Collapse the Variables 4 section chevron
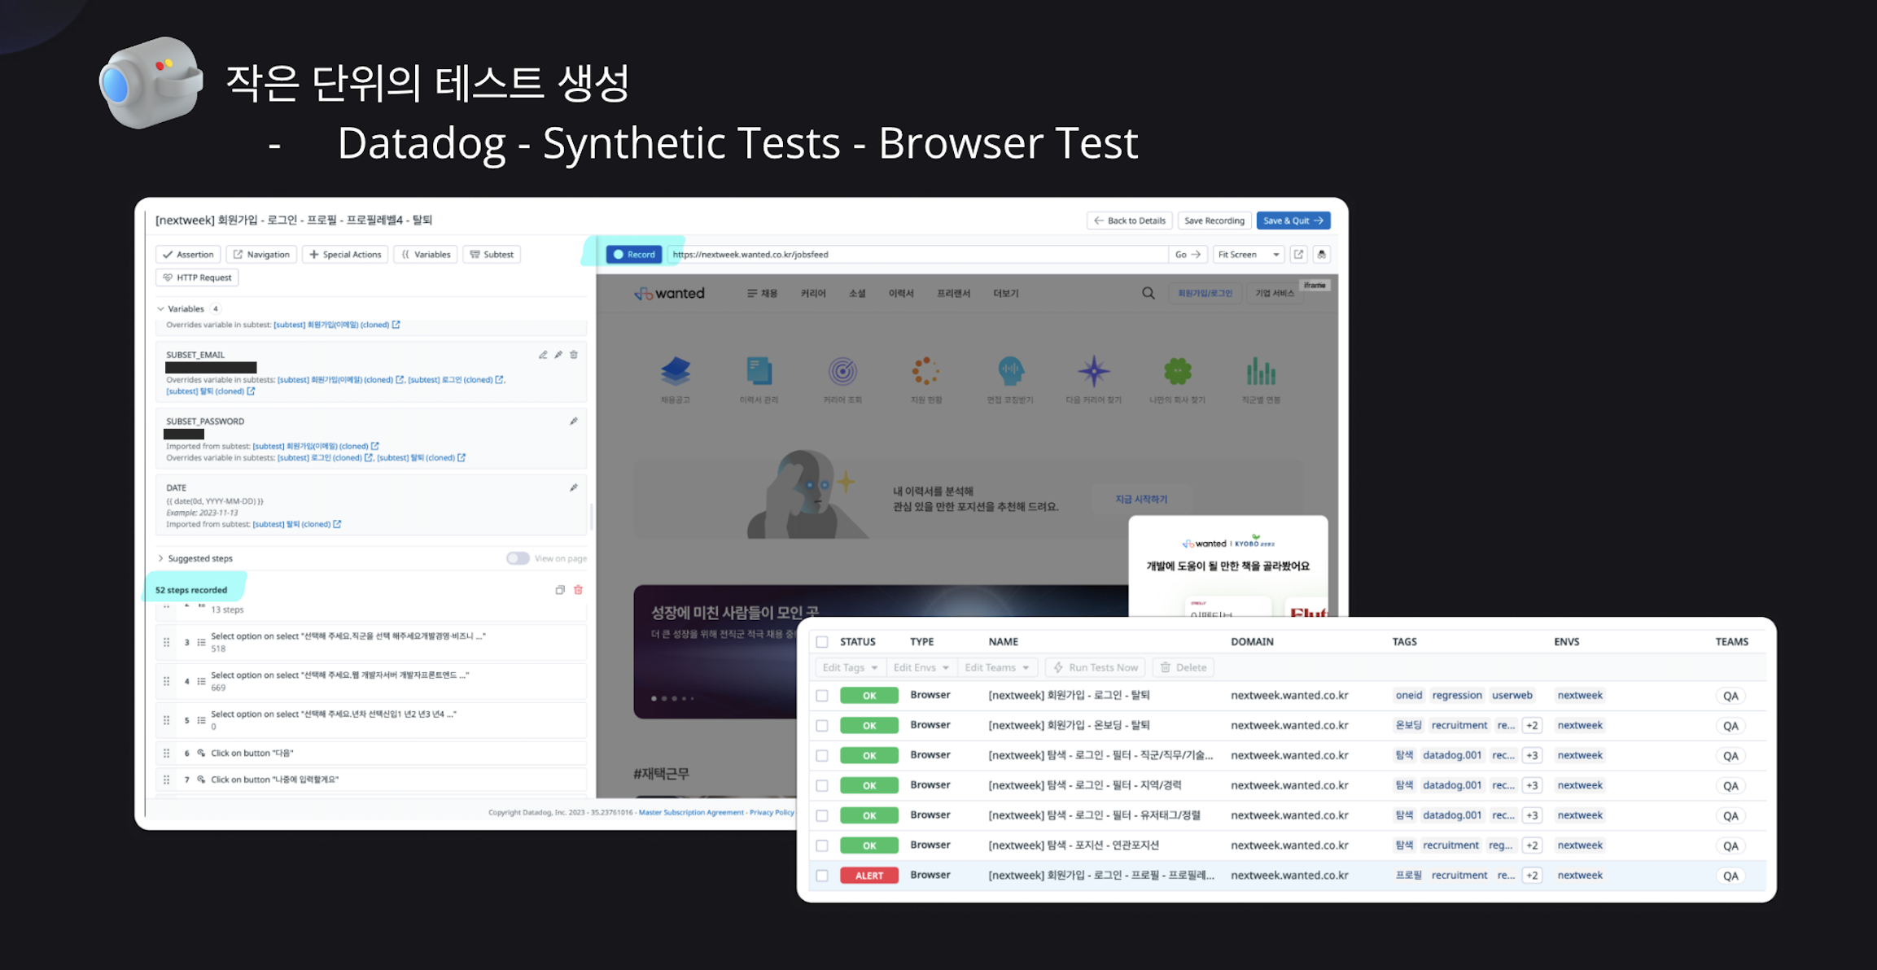Screen dimensions: 1877x970 [160, 309]
